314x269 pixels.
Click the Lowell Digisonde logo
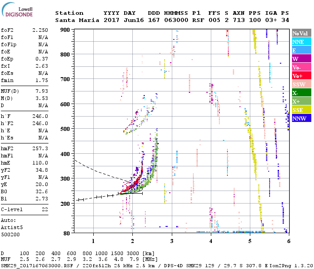17,10
